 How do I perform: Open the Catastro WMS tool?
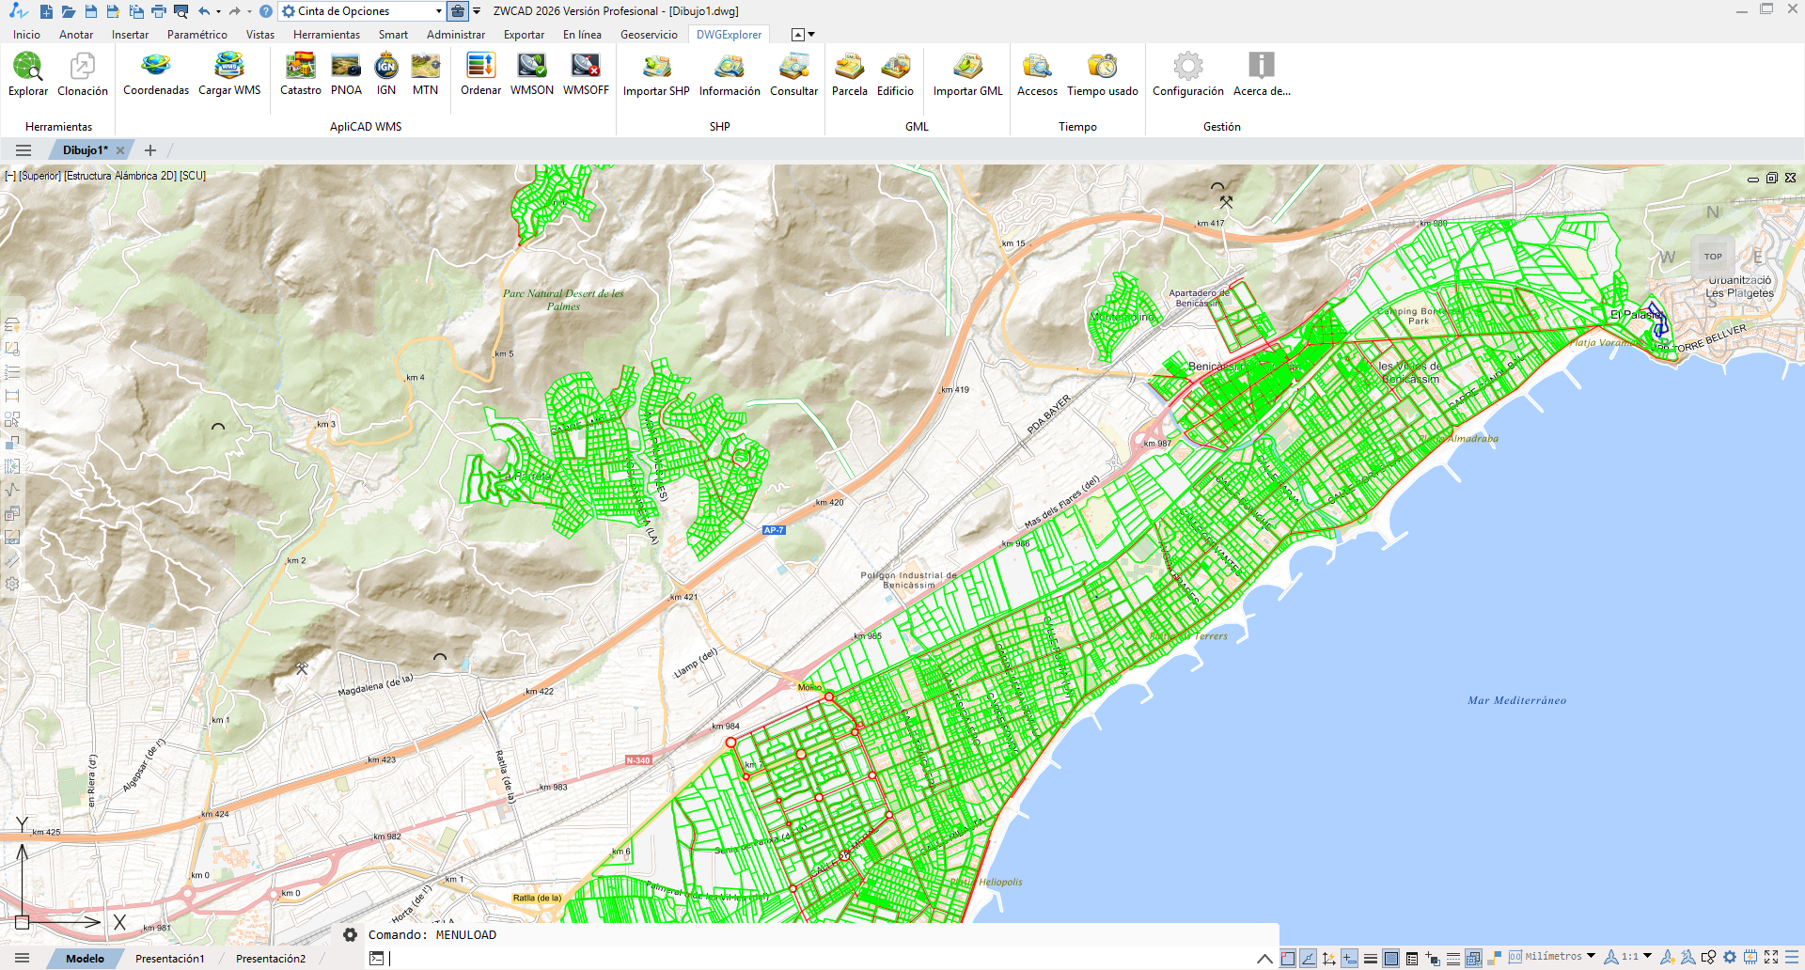click(301, 75)
